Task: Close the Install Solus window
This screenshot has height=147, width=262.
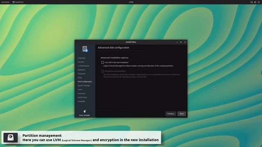Action: 185,42
